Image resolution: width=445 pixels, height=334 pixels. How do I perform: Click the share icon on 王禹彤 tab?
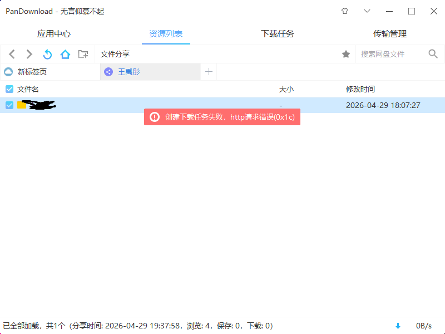tap(108, 72)
